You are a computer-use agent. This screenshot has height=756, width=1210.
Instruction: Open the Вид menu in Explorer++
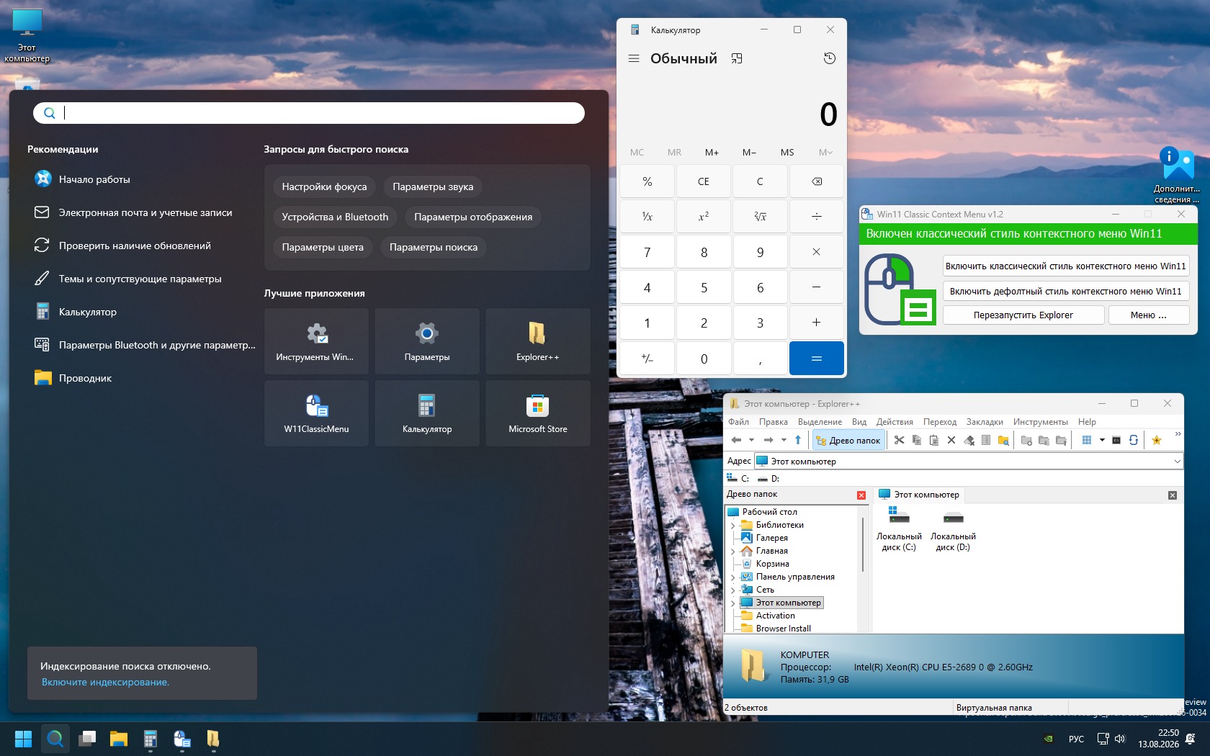(x=859, y=422)
